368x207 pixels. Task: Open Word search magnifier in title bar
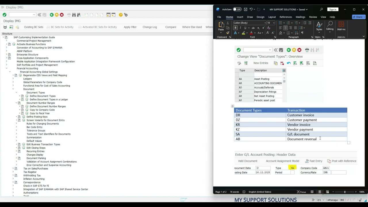point(321,9)
